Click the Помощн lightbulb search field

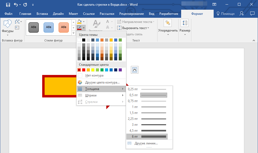(225, 14)
